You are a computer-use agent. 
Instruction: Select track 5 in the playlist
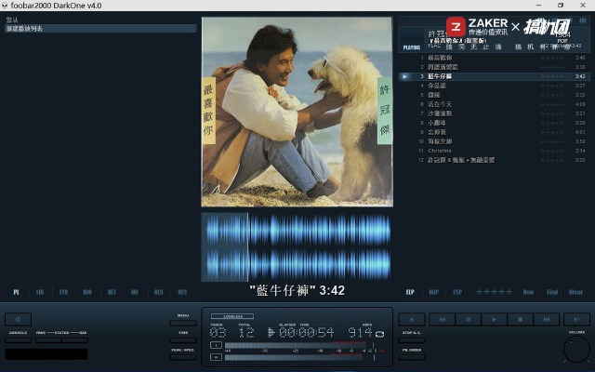[494, 95]
